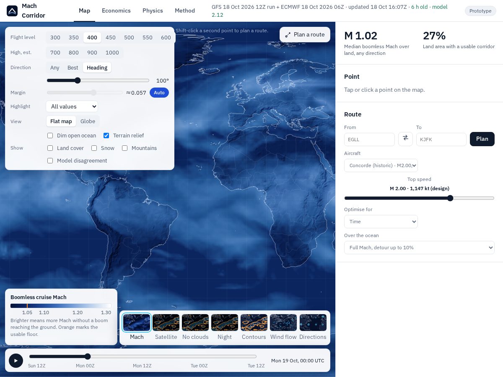Click the Plan a route button
The width and height of the screenshot is (503, 377).
[x=305, y=35]
